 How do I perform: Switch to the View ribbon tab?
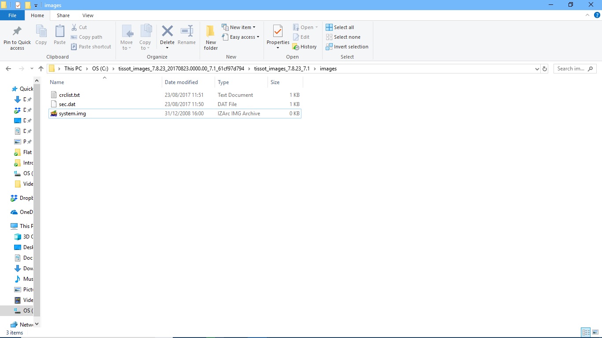88,15
